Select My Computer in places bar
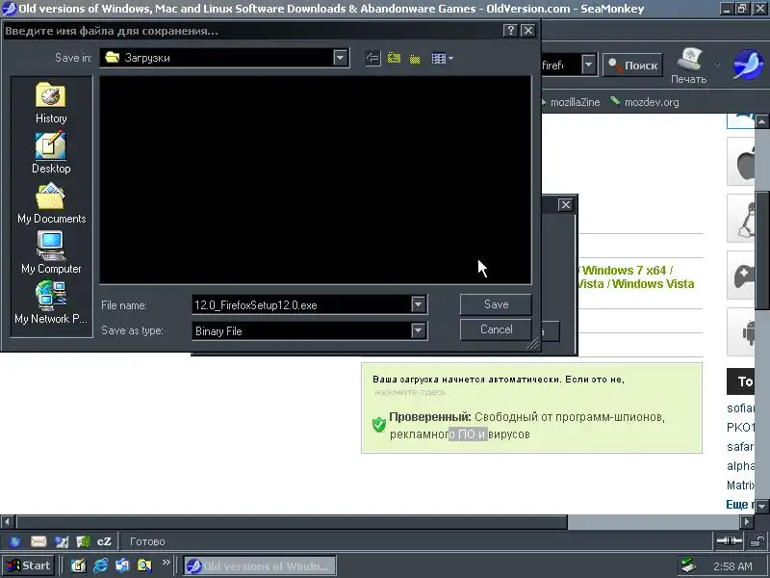The image size is (770, 578). [51, 253]
